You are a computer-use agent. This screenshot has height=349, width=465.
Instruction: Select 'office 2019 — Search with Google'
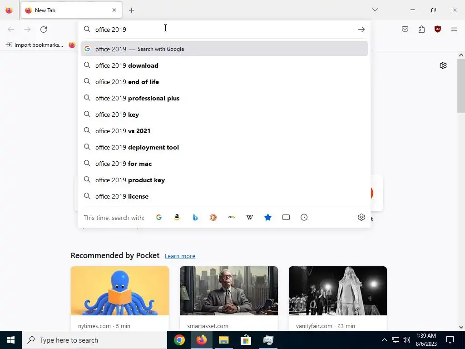pyautogui.click(x=224, y=49)
